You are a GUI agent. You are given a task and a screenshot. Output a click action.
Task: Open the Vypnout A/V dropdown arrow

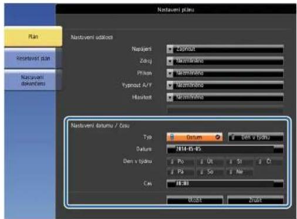click(170, 86)
